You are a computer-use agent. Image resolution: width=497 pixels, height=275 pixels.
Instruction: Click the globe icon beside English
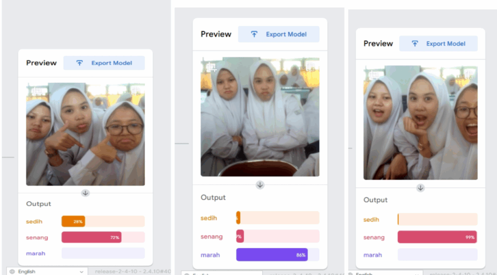pos(12,272)
